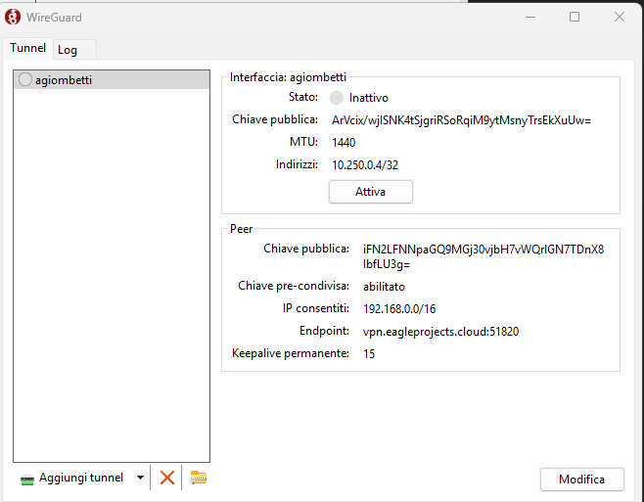Switch to the Tunnel tab
The image size is (644, 502).
tap(27, 48)
